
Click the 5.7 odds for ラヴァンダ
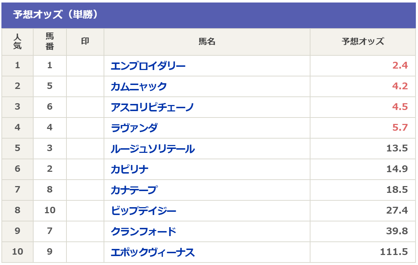[400, 128]
